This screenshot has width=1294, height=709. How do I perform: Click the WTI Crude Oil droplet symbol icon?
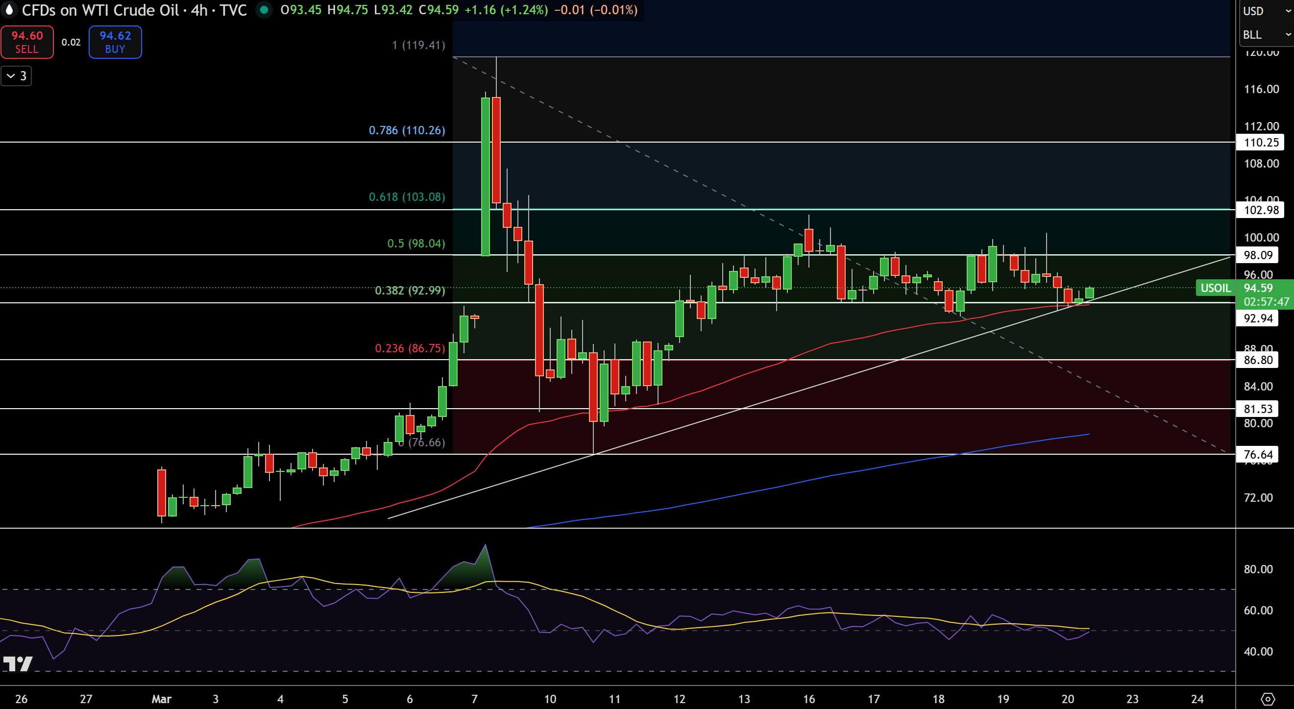(9, 9)
